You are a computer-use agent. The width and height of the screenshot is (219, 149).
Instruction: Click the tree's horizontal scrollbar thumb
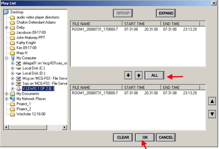tap(28, 127)
